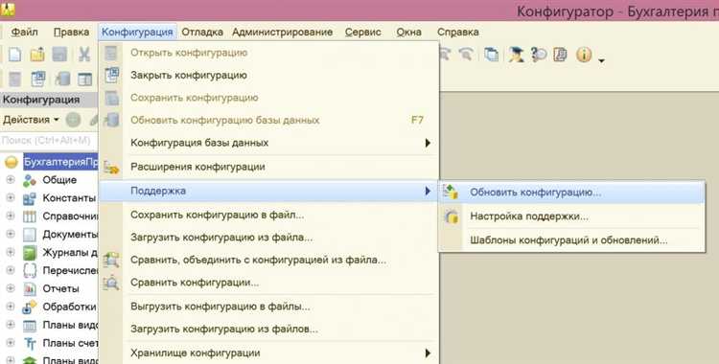
Task: Open the Действия dropdown
Action: click(x=32, y=120)
